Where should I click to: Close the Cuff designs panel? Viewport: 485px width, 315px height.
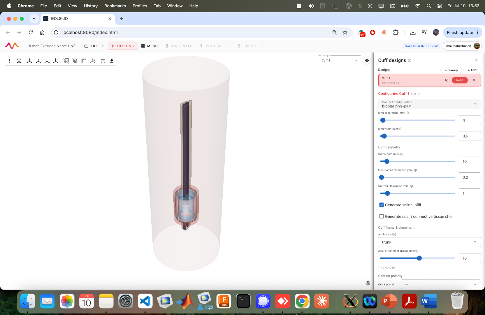click(476, 60)
